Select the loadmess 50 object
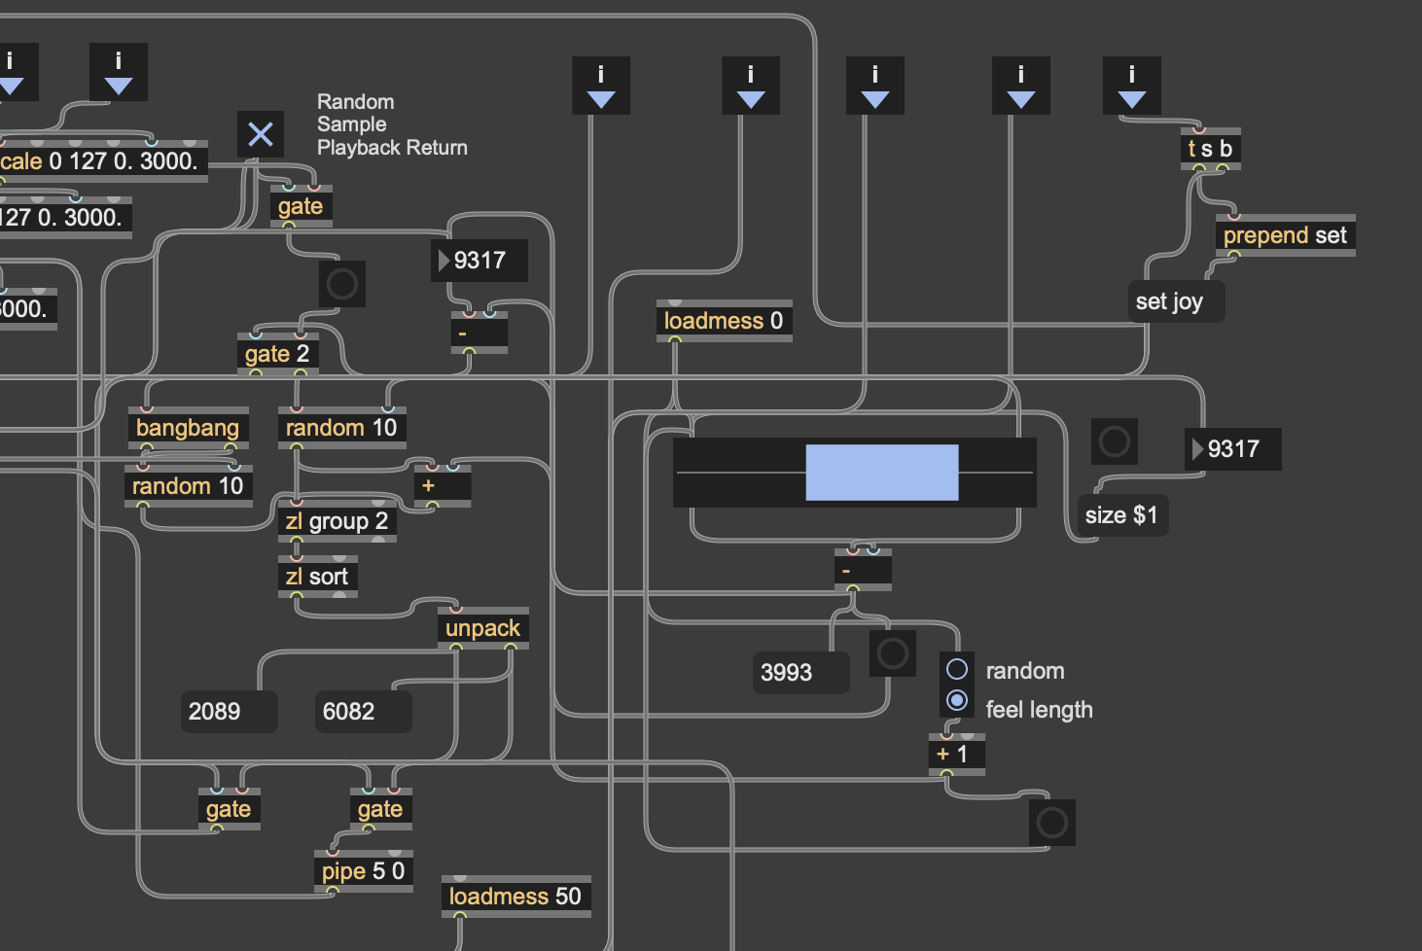1422x951 pixels. pos(516,897)
